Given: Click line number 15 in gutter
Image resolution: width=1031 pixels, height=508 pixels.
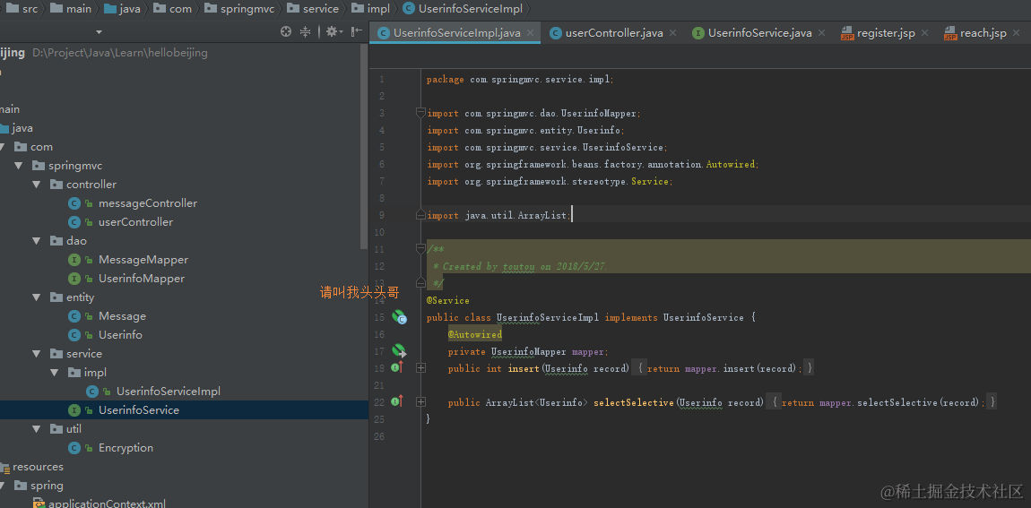Looking at the screenshot, I should [378, 318].
